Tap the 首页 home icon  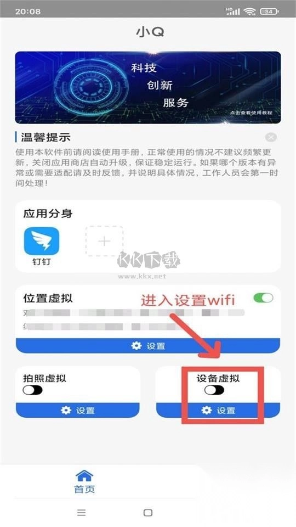[84, 475]
